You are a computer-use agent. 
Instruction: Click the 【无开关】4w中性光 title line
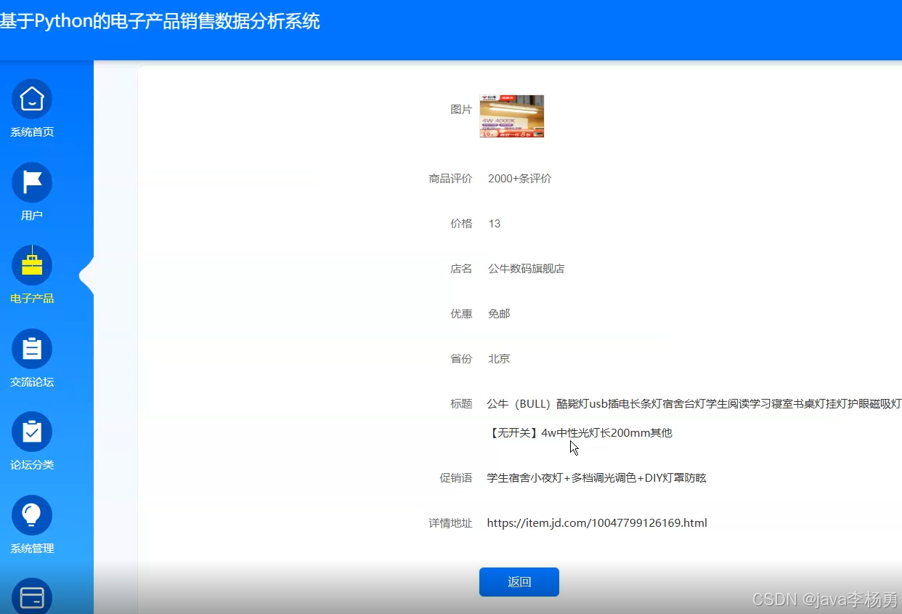point(580,433)
